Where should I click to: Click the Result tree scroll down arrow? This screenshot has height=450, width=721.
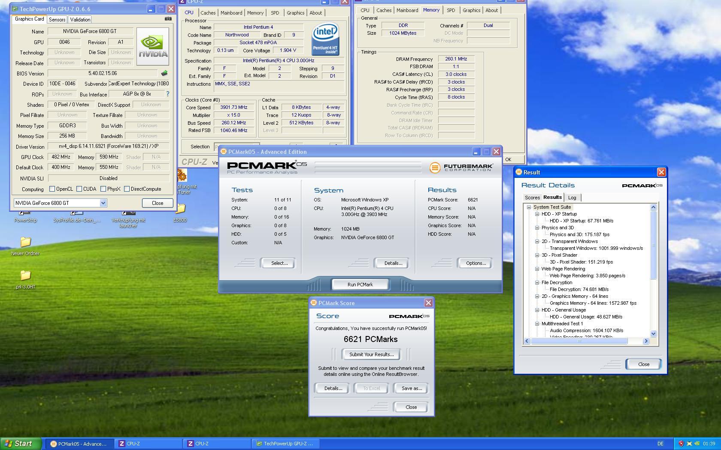coord(653,334)
